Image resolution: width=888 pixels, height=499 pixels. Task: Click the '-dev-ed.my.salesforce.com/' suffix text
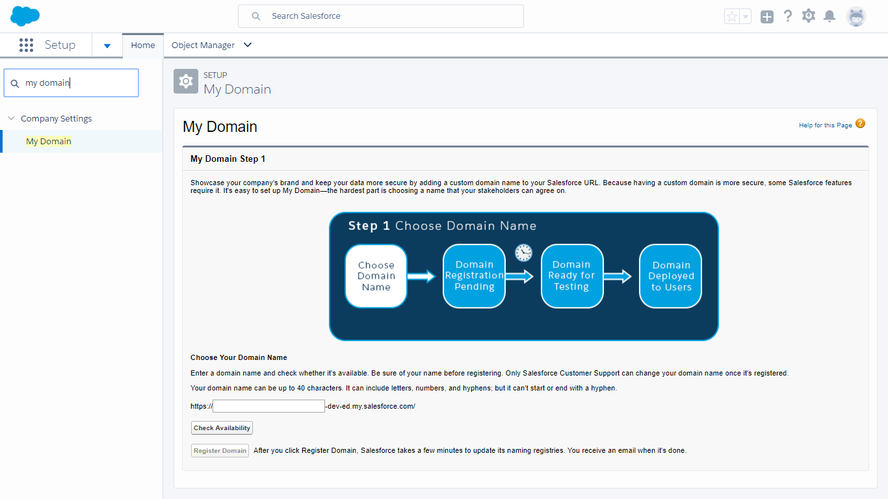click(x=370, y=406)
